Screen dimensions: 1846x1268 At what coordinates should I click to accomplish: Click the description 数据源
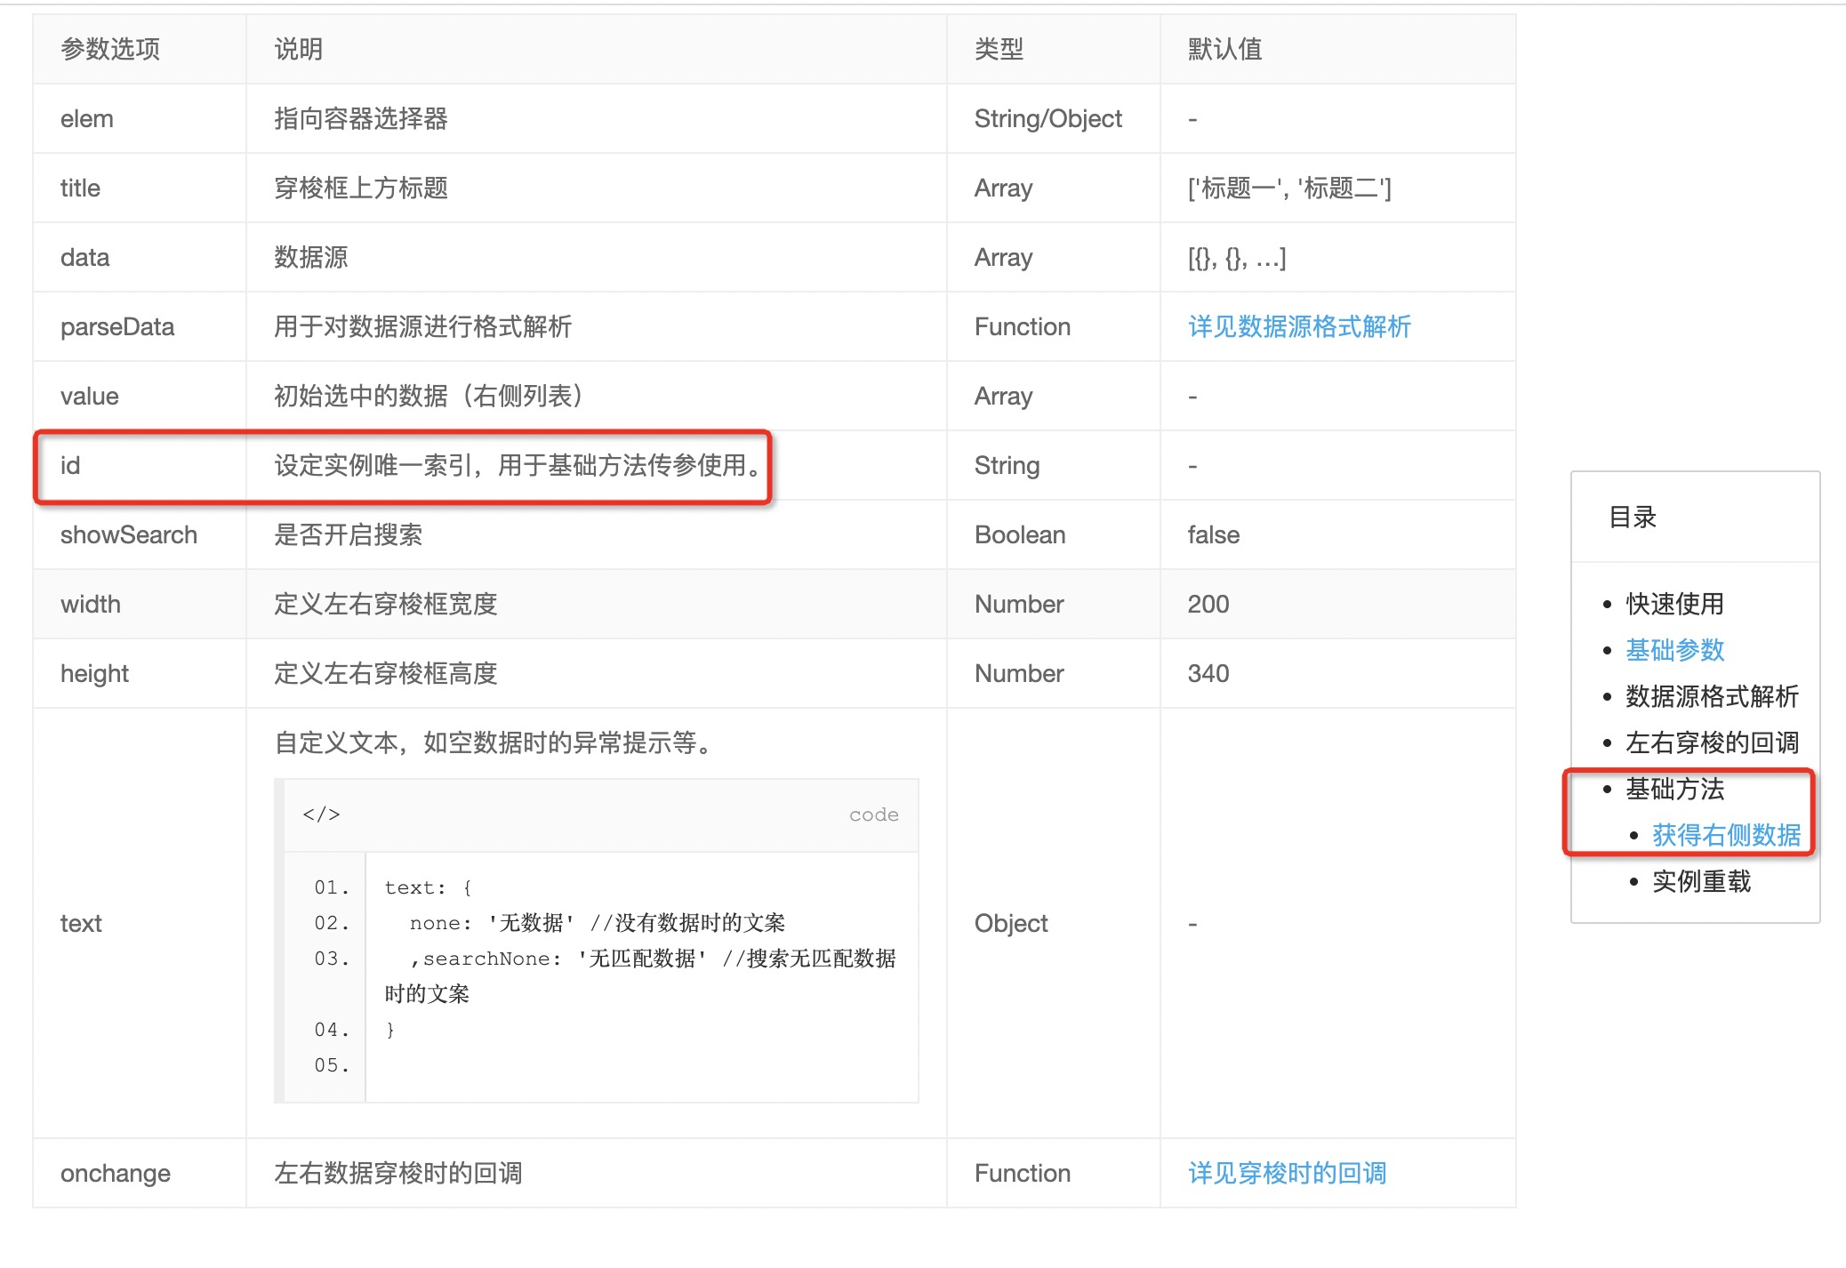click(311, 257)
